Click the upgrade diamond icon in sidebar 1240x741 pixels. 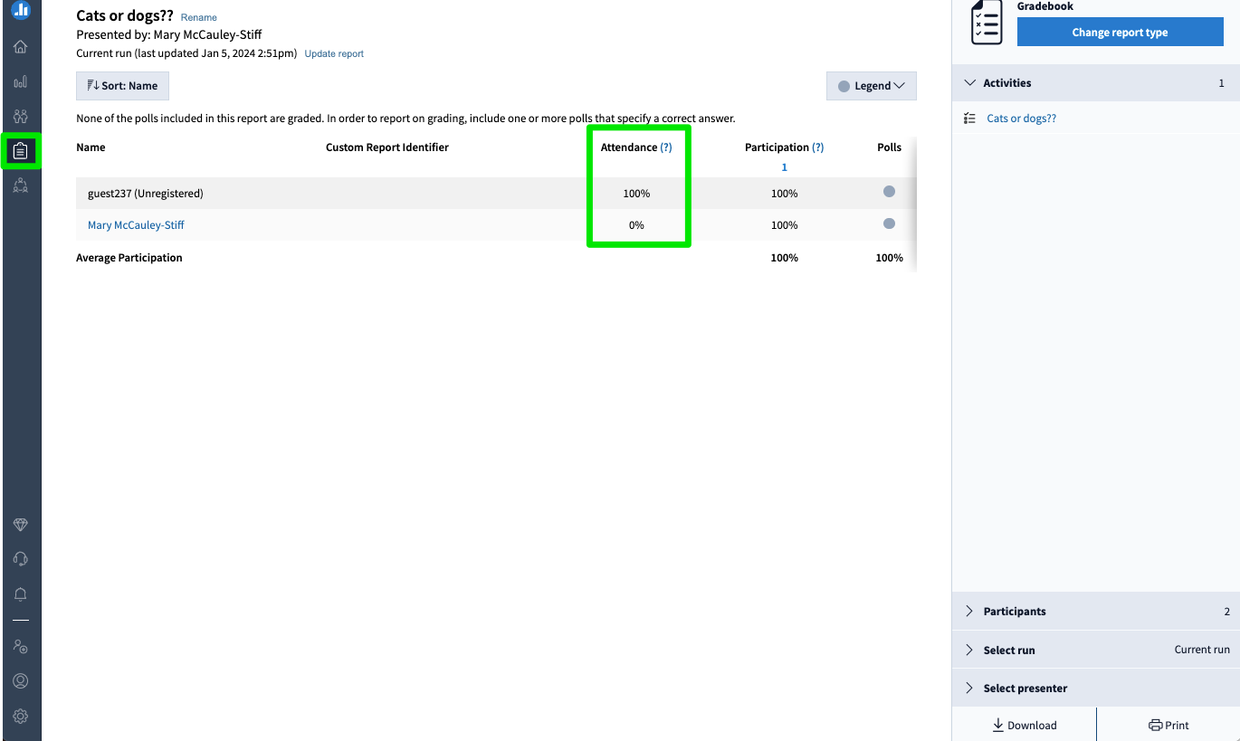20,524
